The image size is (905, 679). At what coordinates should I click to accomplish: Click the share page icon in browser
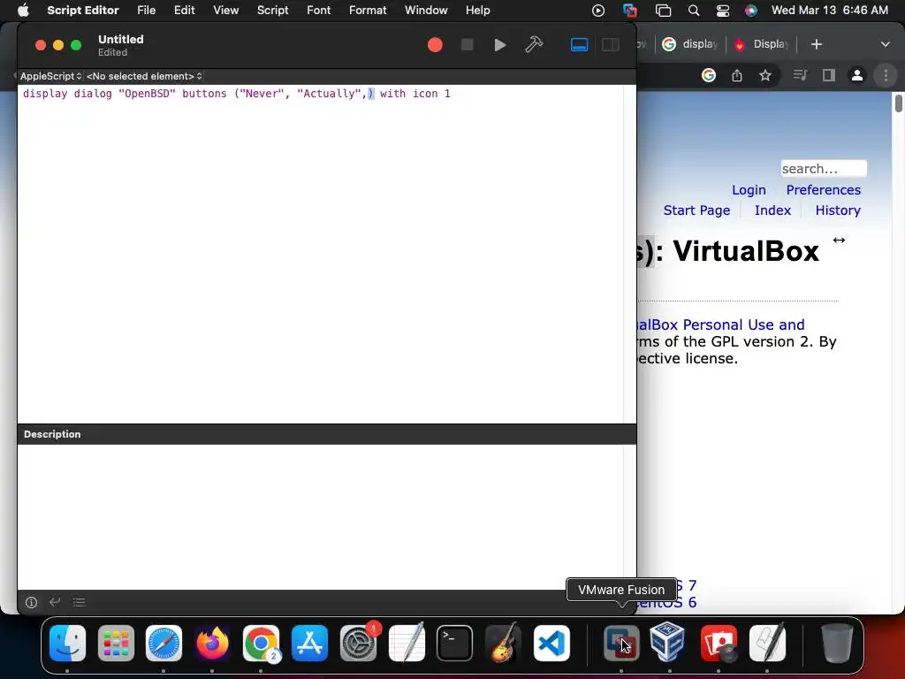[737, 75]
